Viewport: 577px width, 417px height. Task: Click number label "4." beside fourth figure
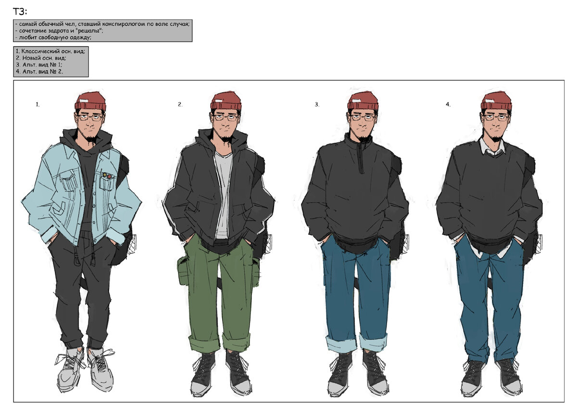pos(448,104)
